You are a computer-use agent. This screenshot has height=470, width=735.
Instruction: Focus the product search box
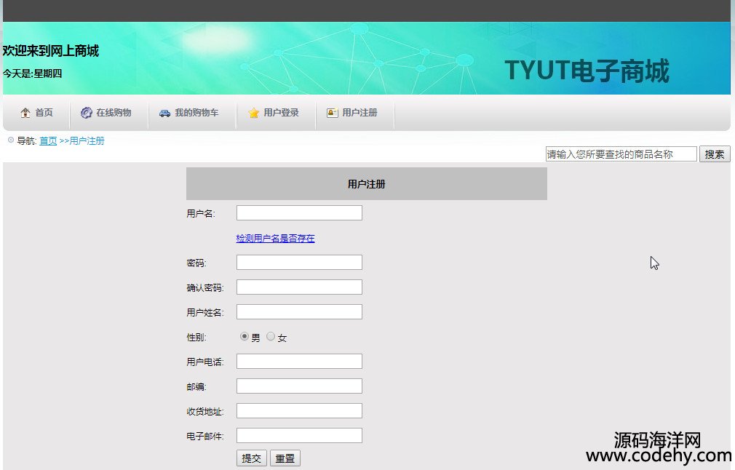pyautogui.click(x=621, y=154)
